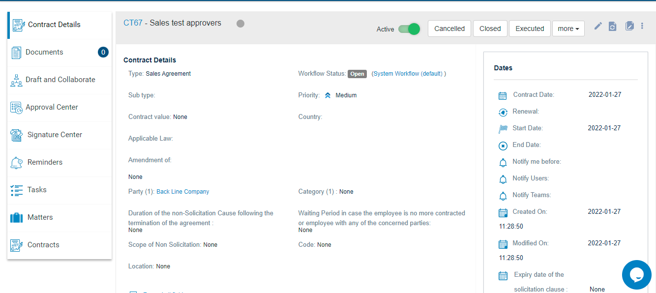Open the Back Line Company party link
The height and width of the screenshot is (293, 656).
(x=182, y=192)
